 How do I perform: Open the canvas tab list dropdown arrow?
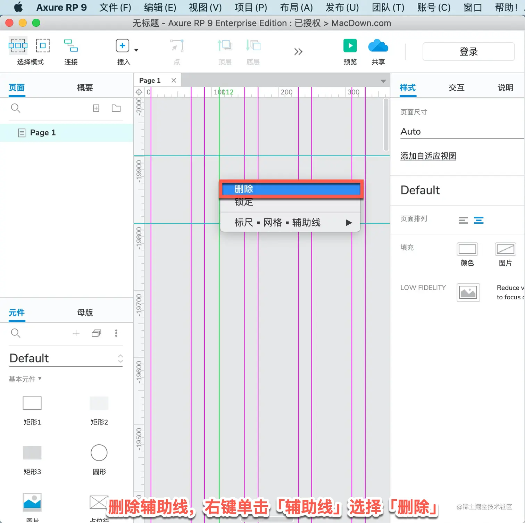383,81
